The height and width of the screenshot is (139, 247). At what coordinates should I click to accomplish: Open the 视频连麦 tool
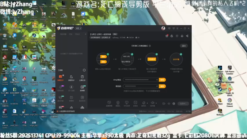point(61,88)
